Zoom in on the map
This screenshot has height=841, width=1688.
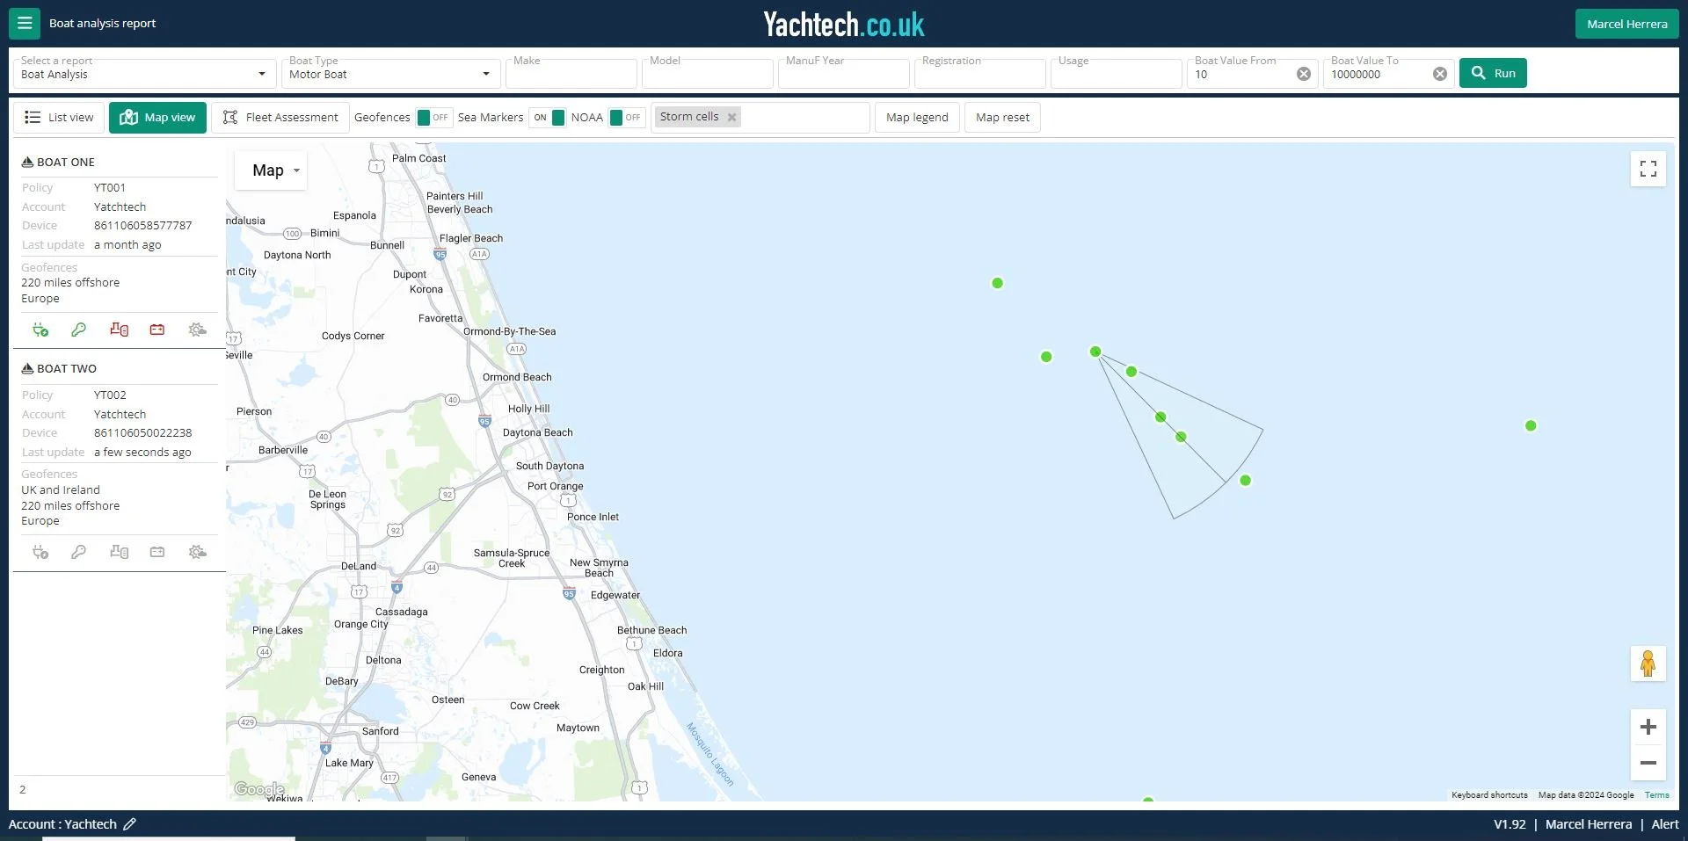[x=1648, y=727]
